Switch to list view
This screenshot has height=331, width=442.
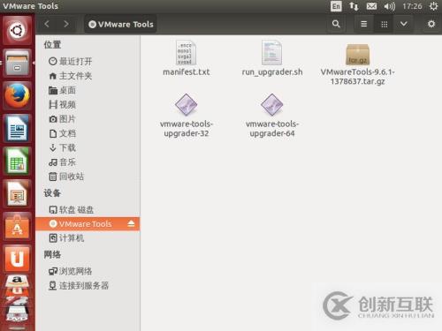pos(364,24)
